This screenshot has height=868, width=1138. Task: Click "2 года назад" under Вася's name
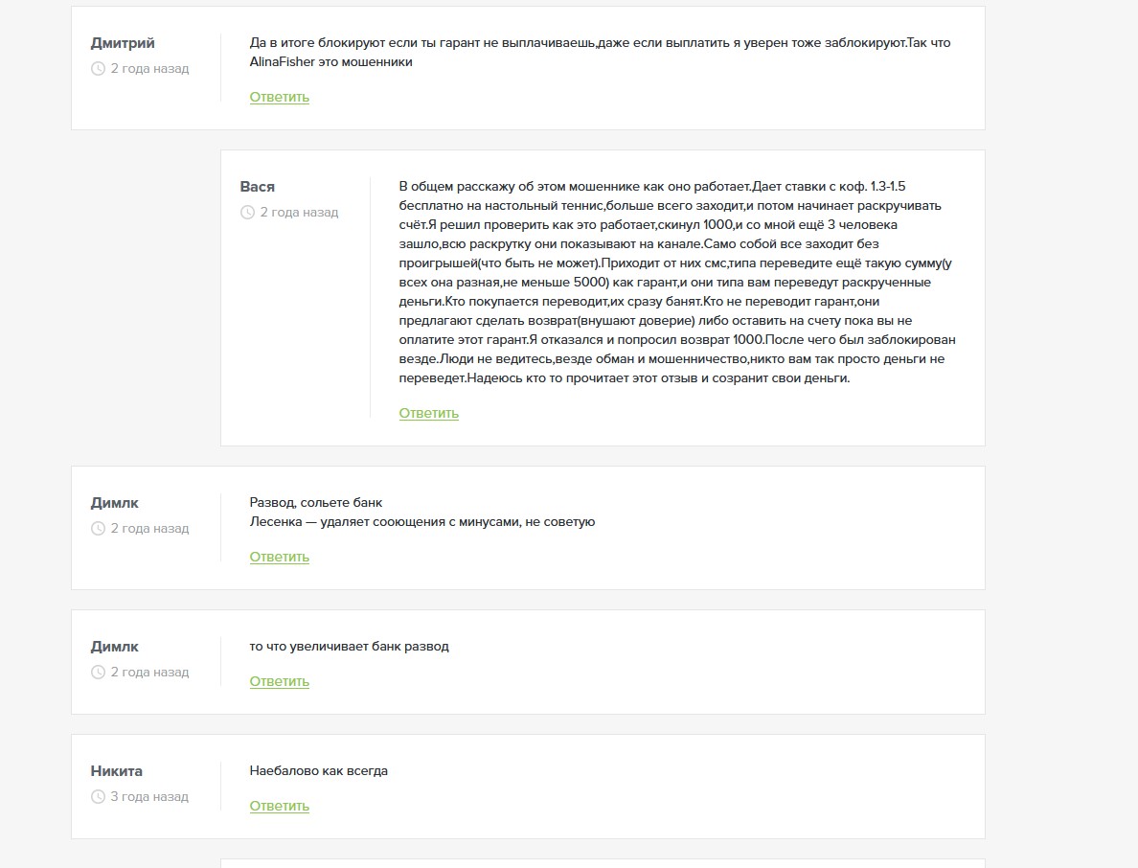coord(299,213)
